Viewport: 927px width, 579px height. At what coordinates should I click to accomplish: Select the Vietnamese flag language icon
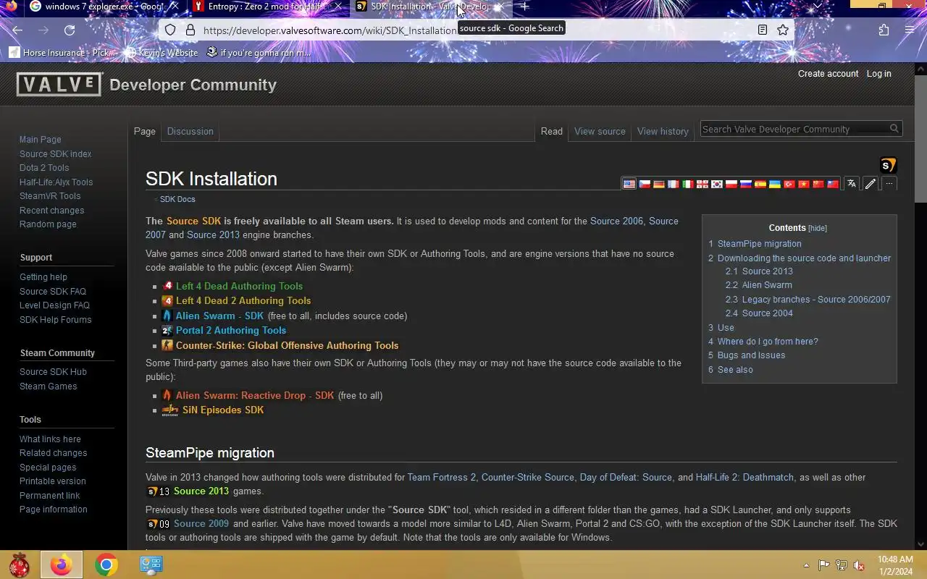[803, 184]
